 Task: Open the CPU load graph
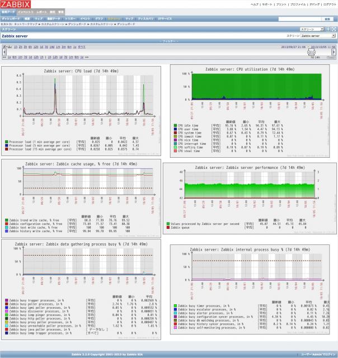point(81,111)
